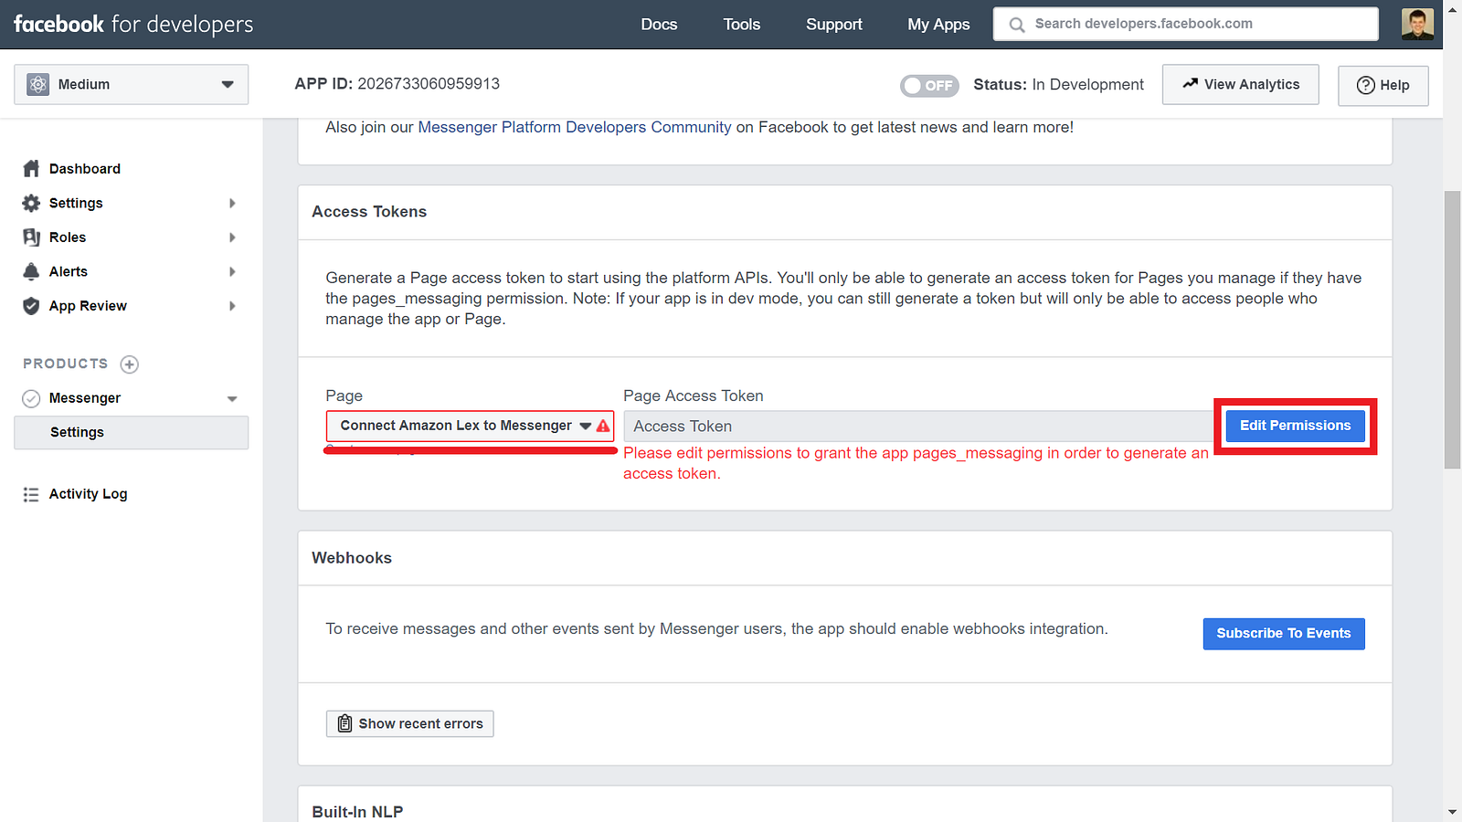Click Show recent errors button

(410, 723)
